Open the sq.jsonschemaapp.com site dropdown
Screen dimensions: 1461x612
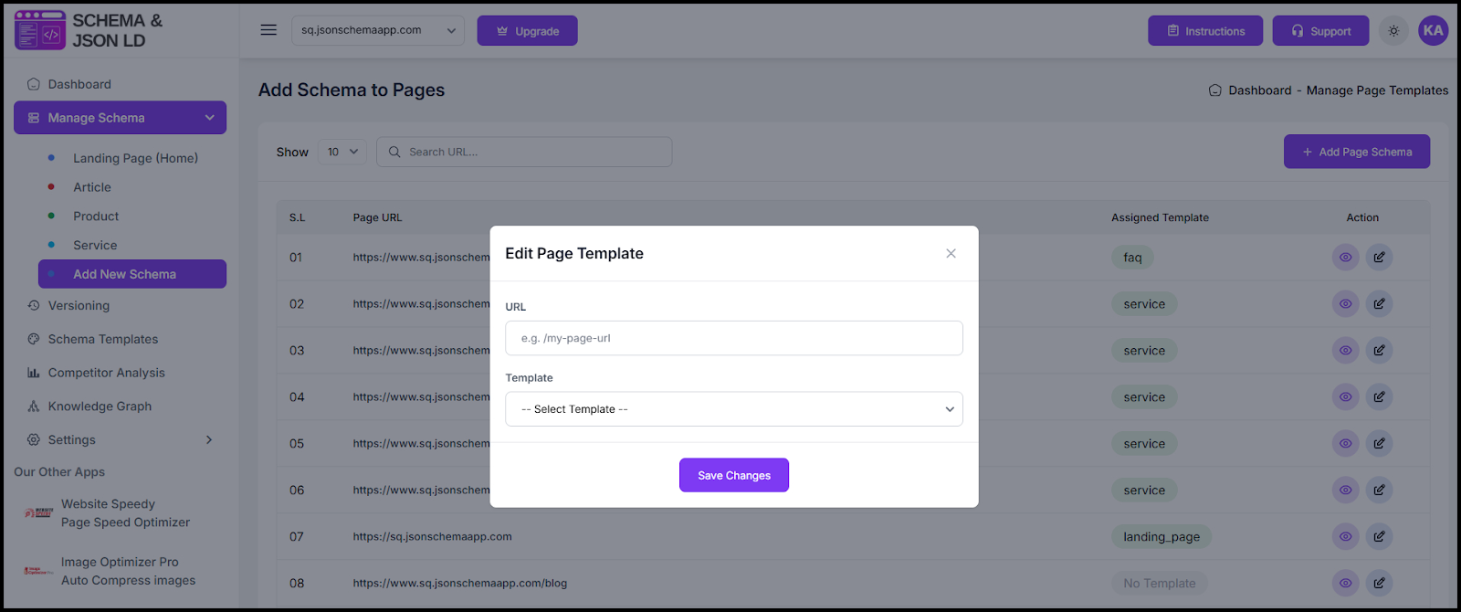click(x=378, y=30)
